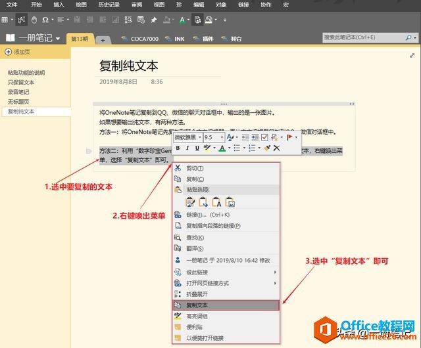Apply Italic from mini toolbar
The height and width of the screenshot is (348, 421).
point(187,148)
